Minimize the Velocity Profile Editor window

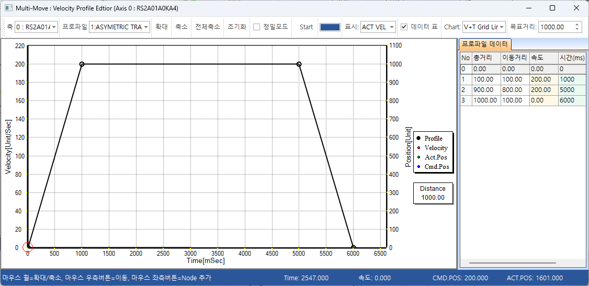point(529,8)
